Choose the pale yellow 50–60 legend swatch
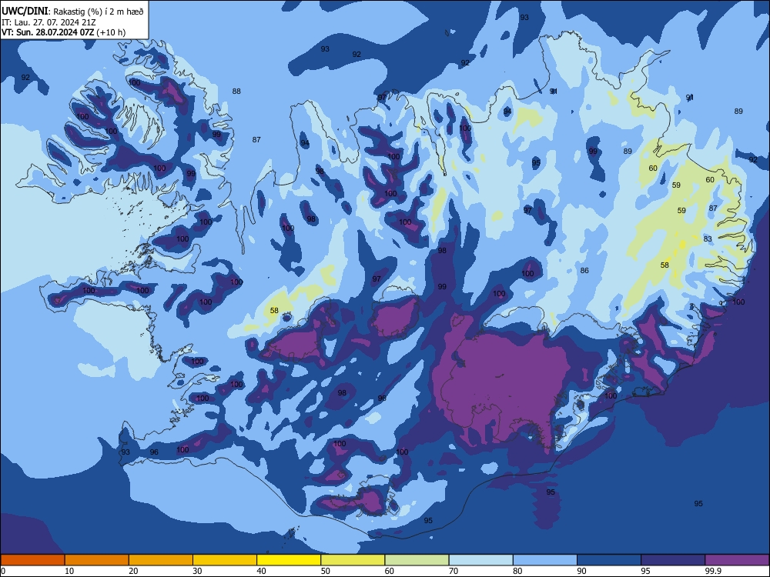The width and height of the screenshot is (770, 577). 353,560
